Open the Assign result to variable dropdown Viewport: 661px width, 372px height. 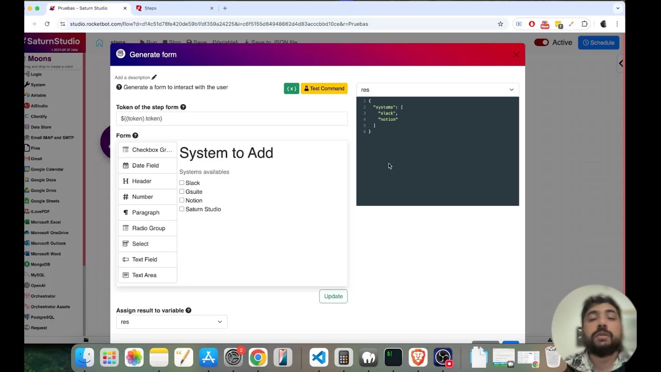click(x=171, y=322)
